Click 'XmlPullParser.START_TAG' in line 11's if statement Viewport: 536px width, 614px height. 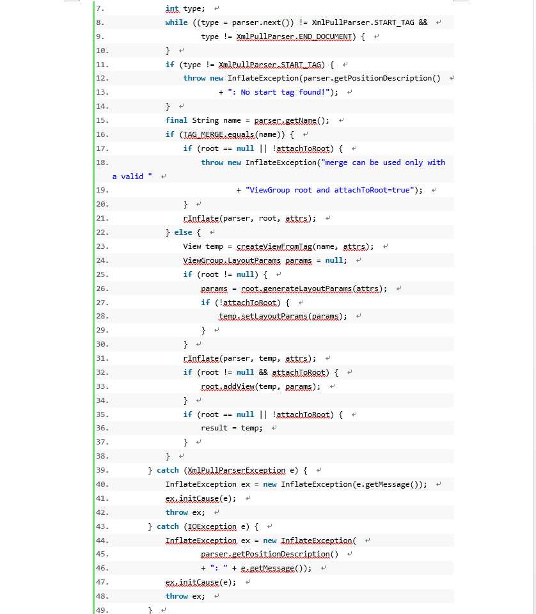click(x=269, y=65)
